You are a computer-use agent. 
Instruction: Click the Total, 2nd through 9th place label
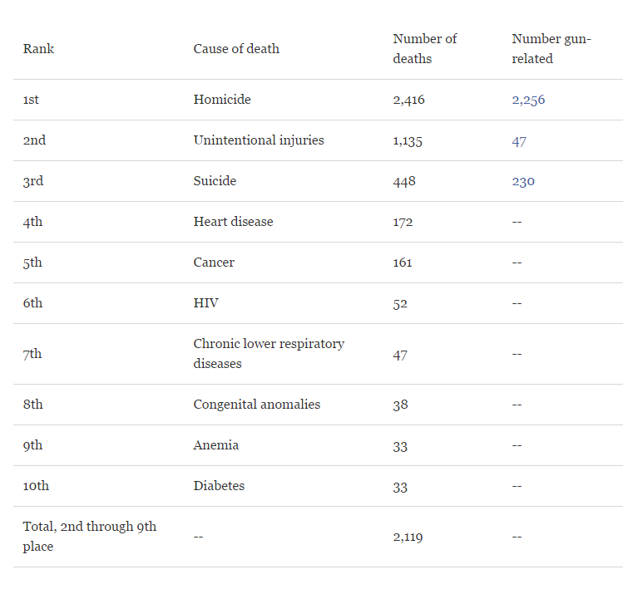(x=89, y=537)
